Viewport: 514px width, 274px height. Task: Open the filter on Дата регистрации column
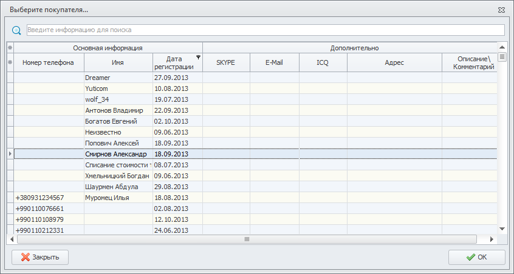[198, 56]
